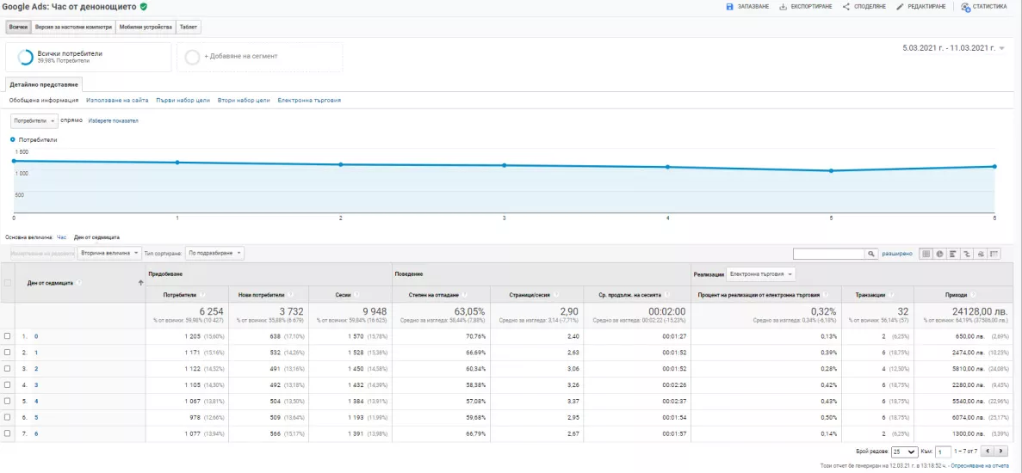Viewport: 1022px width, 473px height.
Task: Switch to Мобилни устройства tab
Action: click(146, 28)
